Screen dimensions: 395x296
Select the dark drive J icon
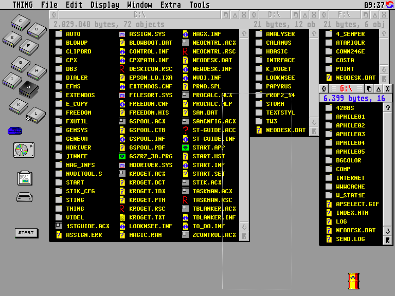29,89
